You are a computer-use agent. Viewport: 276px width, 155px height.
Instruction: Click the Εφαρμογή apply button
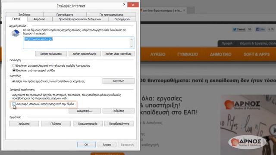coord(127,145)
